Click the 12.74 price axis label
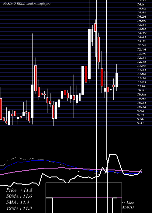The width and height of the screenshot is (152, 213). [x=142, y=49]
